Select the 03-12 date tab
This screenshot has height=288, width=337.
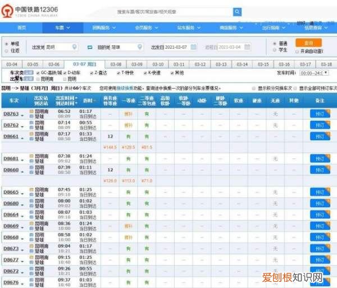point(200,65)
